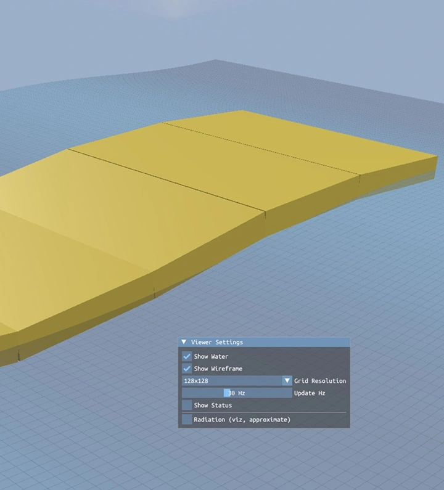Click the Update Hz label

click(x=310, y=393)
